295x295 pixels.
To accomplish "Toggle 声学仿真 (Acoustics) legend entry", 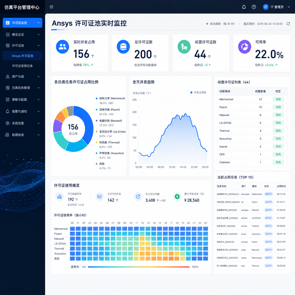I will (110, 153).
